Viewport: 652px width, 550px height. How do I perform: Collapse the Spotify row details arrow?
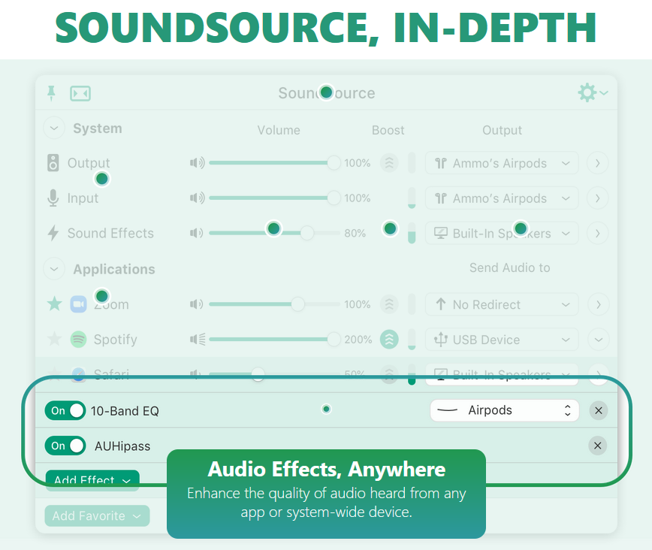(599, 340)
